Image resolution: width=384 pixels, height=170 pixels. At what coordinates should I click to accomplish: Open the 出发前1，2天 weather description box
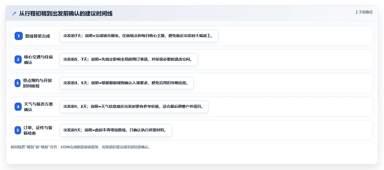click(134, 107)
